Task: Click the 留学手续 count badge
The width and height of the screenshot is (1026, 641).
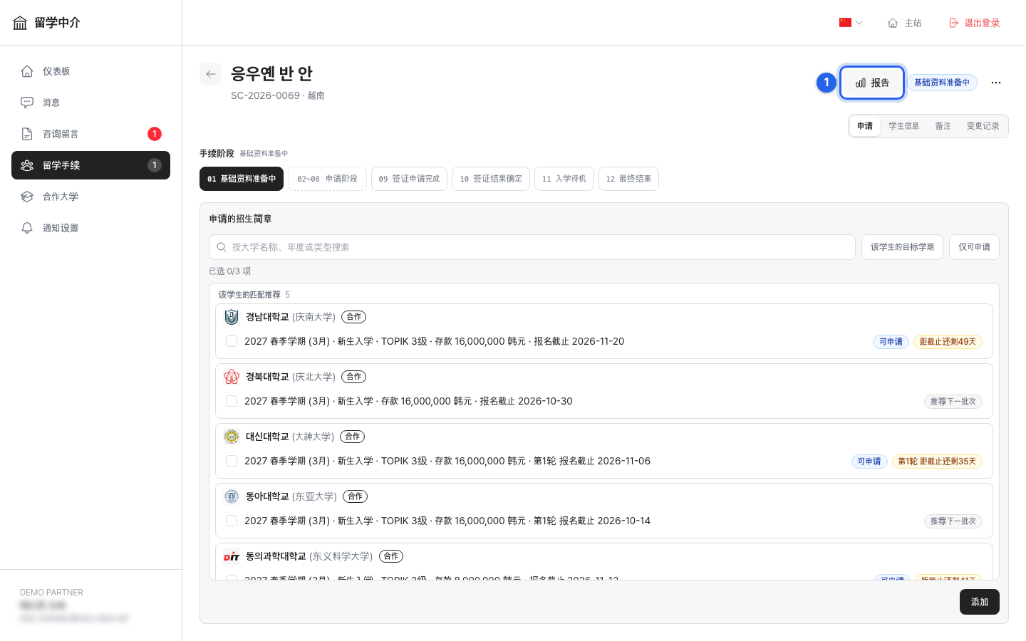Action: click(x=155, y=165)
